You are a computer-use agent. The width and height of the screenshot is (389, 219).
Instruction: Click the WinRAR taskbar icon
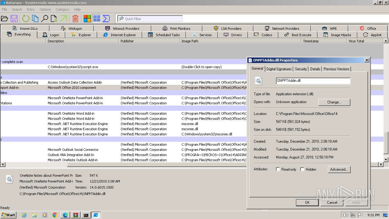76,215
